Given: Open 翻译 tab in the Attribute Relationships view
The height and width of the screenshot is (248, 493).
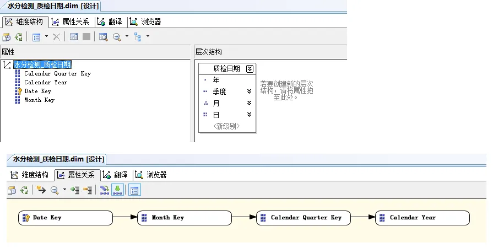Looking at the screenshot, I should pos(115,175).
